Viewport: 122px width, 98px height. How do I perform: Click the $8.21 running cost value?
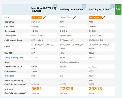(63, 57)
